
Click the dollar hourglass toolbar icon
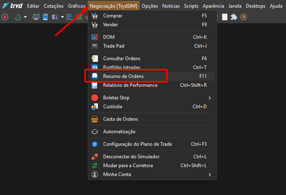[x=55, y=17]
